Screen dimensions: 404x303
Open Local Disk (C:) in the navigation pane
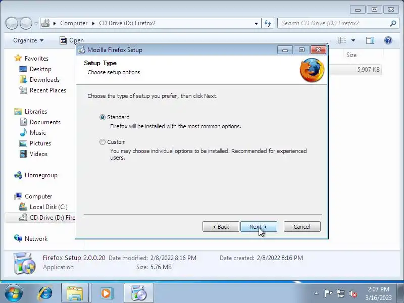point(48,207)
